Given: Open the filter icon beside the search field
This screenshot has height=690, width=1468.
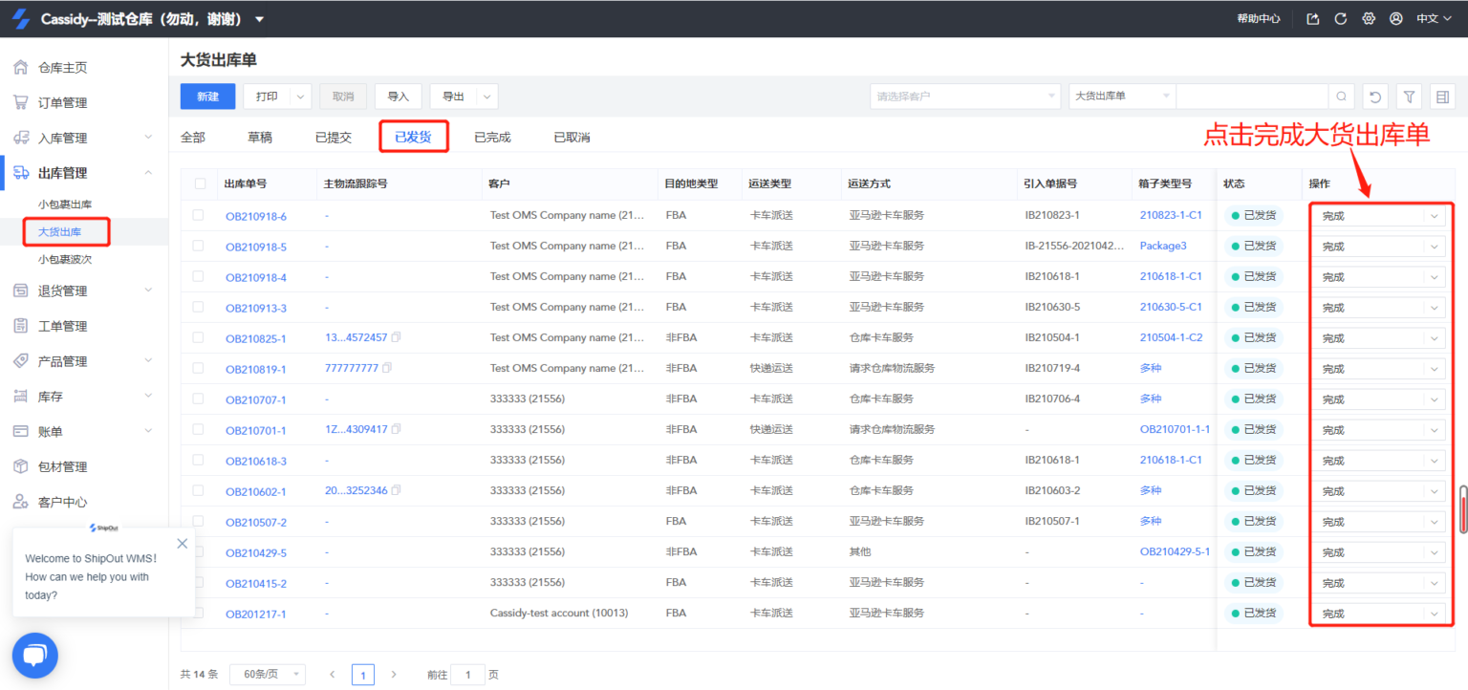Looking at the screenshot, I should 1409,96.
